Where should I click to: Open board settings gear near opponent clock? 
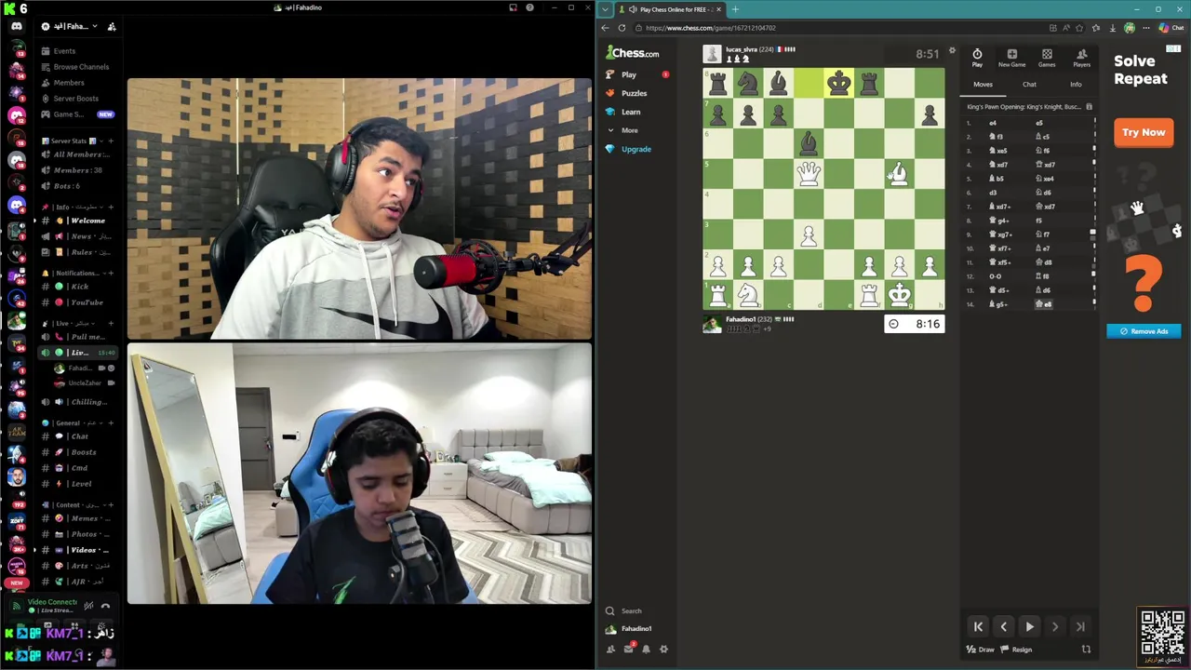[x=952, y=51]
